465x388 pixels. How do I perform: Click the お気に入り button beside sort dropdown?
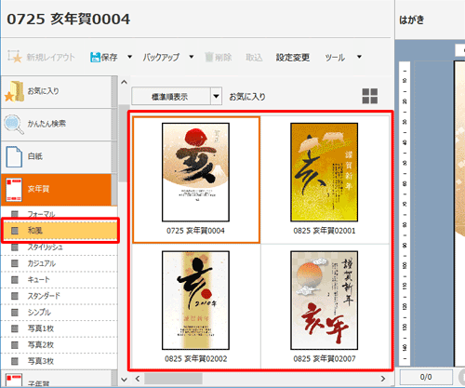[247, 97]
